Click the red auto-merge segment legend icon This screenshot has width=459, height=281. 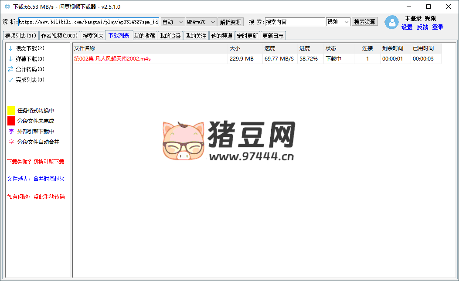pyautogui.click(x=11, y=142)
